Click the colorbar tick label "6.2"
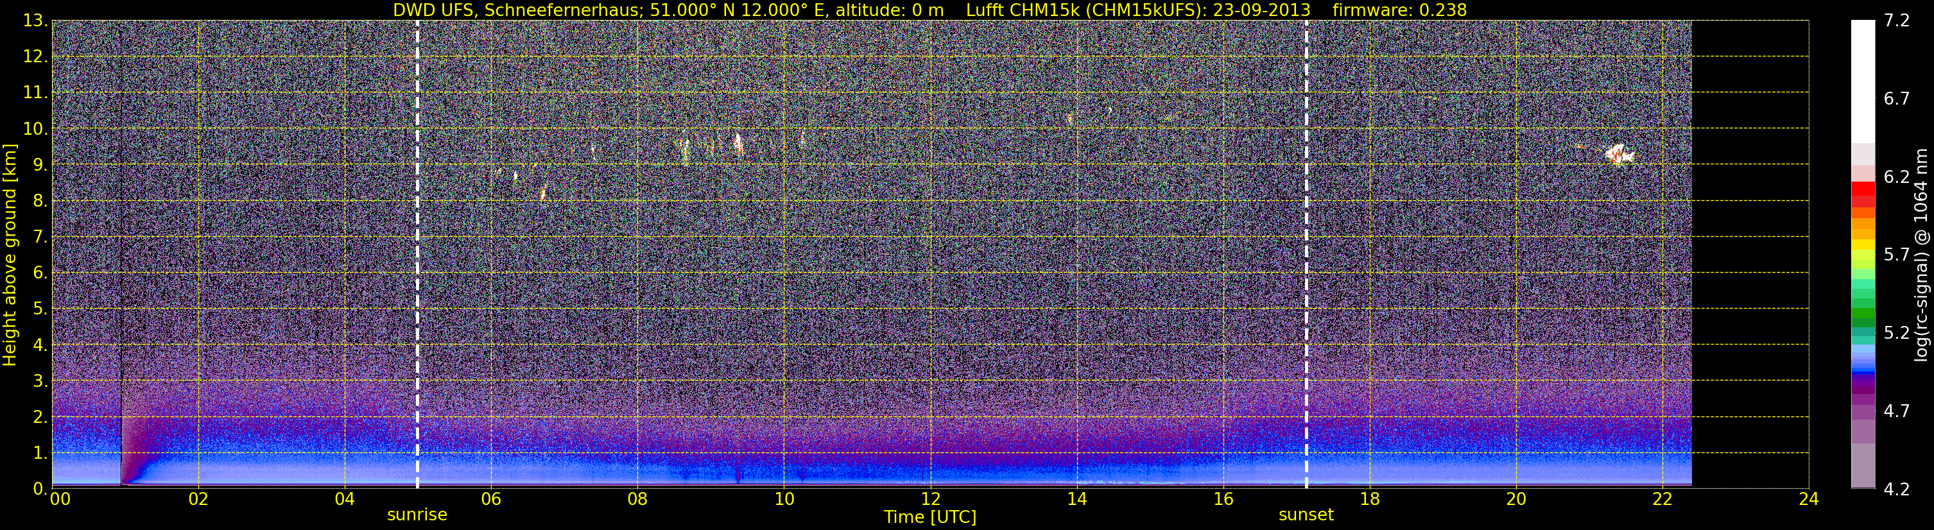The image size is (1934, 530). click(x=1897, y=177)
